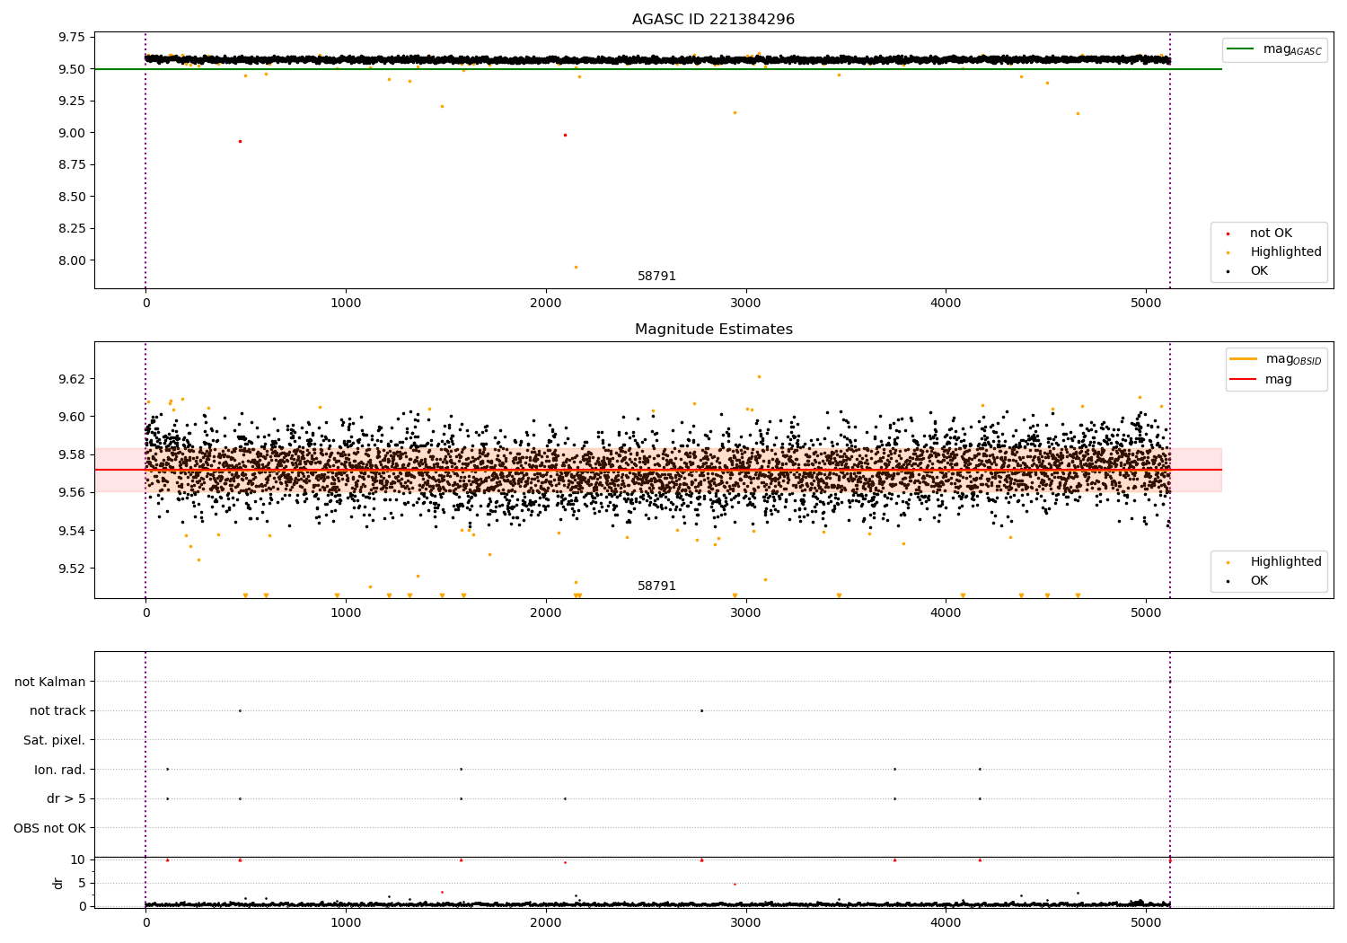Click the 9.50 y-axis tick label

[x=71, y=69]
